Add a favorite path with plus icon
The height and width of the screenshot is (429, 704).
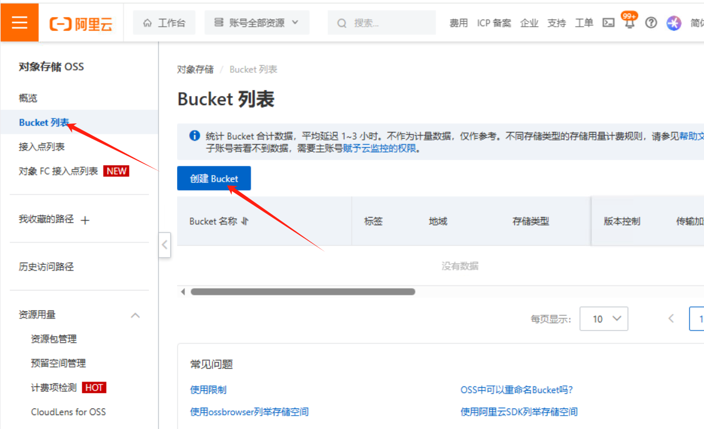tap(85, 220)
